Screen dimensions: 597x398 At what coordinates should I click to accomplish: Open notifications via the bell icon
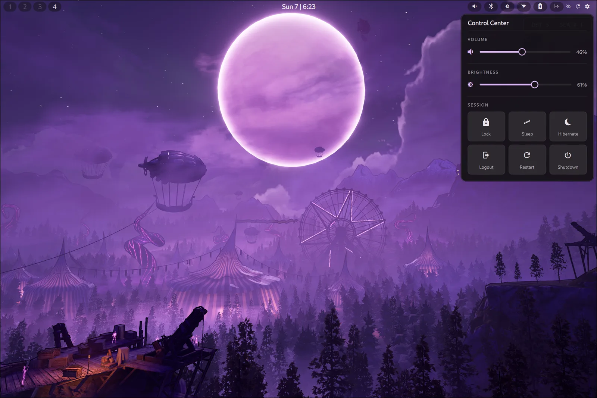click(x=578, y=6)
